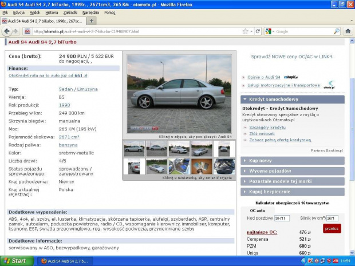The width and height of the screenshot is (355, 266).
Task: Open the Plik menu
Action: [x=5, y=13]
